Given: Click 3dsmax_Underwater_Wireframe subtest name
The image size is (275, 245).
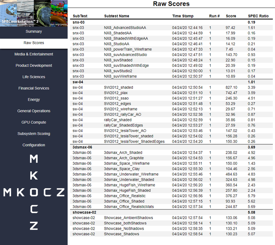Looking at the screenshot, I should point(131,174).
